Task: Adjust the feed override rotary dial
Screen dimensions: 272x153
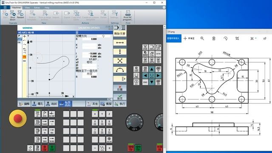Action: tap(134, 122)
